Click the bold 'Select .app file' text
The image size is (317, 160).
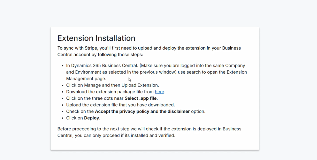click(x=140, y=98)
